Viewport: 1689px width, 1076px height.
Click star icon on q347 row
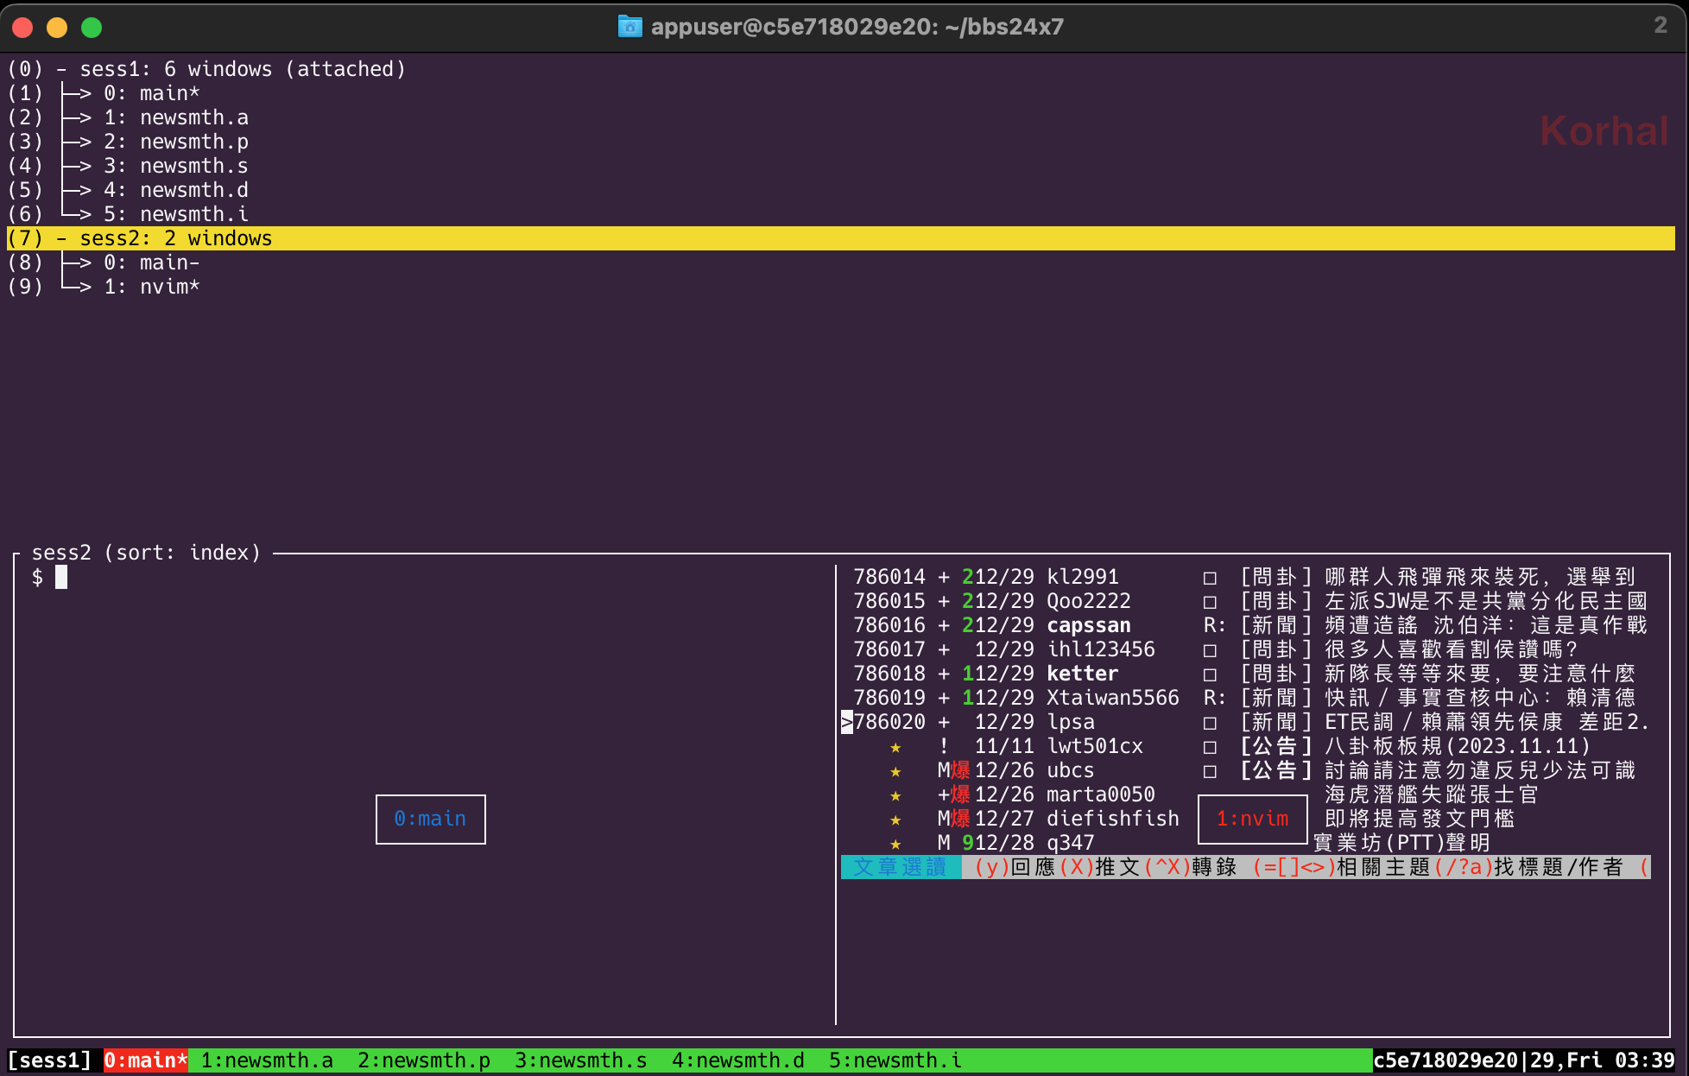[895, 844]
